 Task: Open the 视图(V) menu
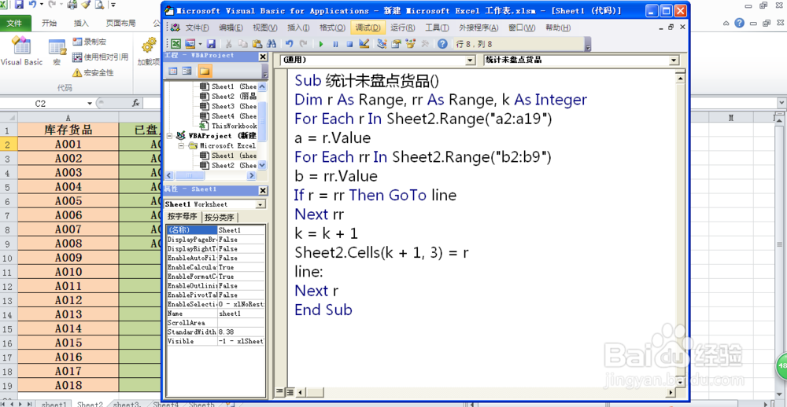coord(265,27)
